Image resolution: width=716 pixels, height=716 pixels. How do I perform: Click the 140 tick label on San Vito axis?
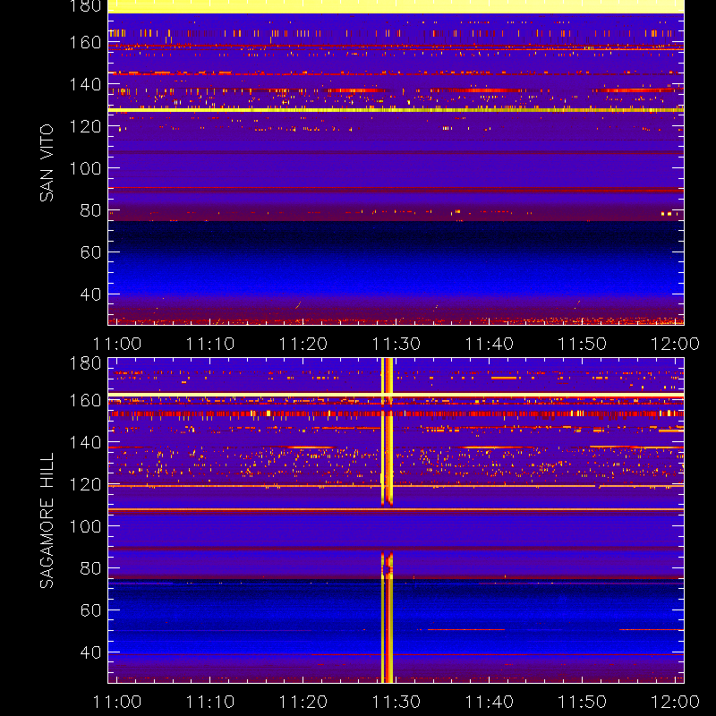point(85,84)
